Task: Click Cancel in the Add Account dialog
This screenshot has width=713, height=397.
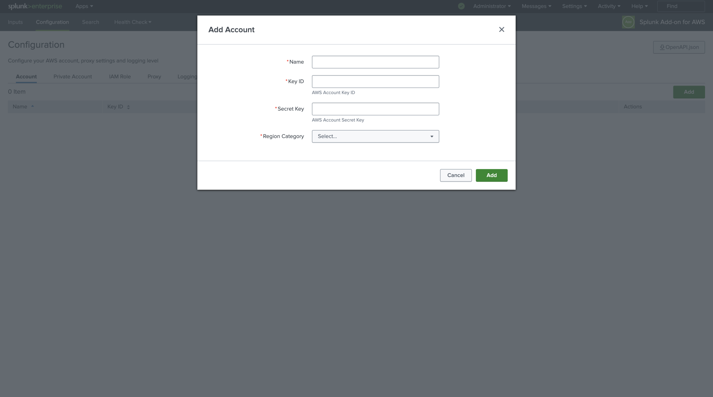Action: click(455, 175)
